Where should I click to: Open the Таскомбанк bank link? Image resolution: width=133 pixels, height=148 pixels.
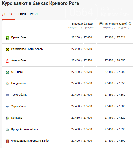pyautogui.click(x=19, y=95)
